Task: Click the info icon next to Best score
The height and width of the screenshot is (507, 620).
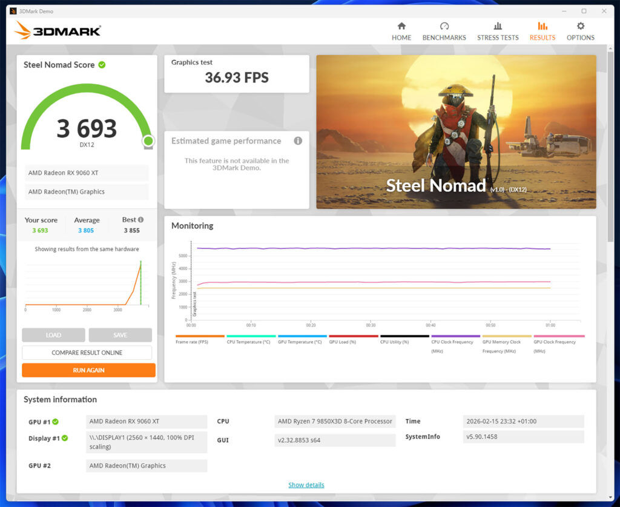Action: click(x=141, y=220)
